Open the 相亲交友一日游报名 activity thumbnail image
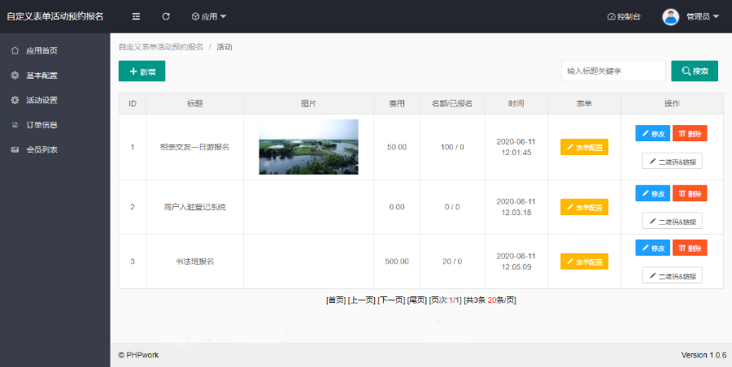This screenshot has width=732, height=367. point(308,147)
